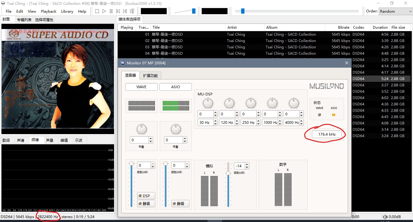Pause the current track
Screen dimensions: 413x222
[x=111, y=11]
